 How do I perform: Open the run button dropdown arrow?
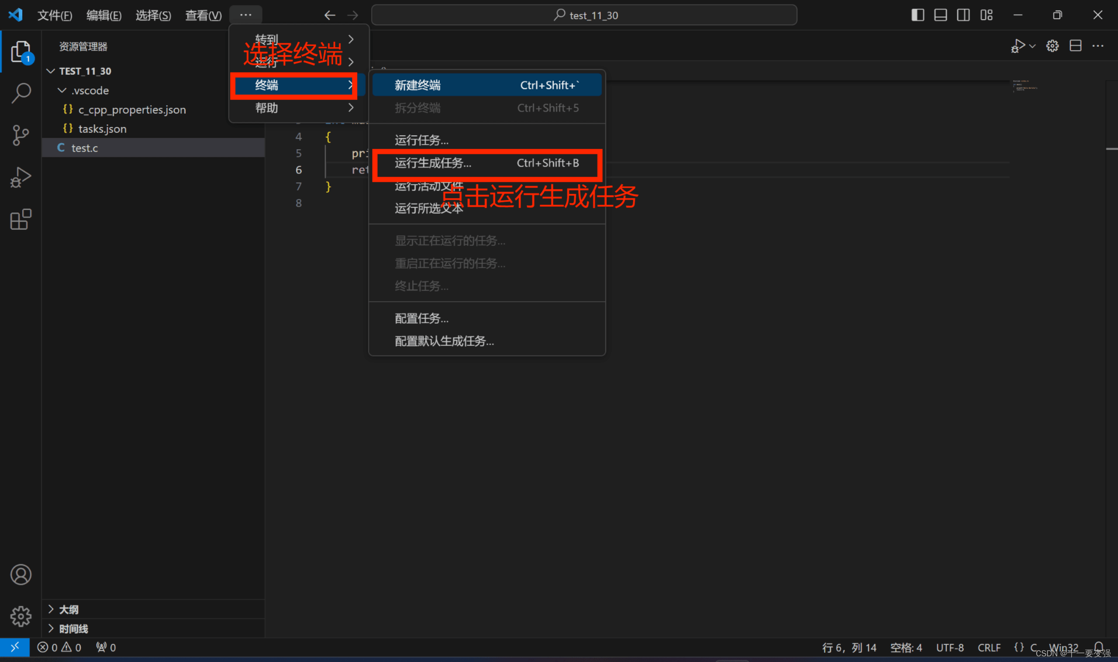tap(1032, 46)
